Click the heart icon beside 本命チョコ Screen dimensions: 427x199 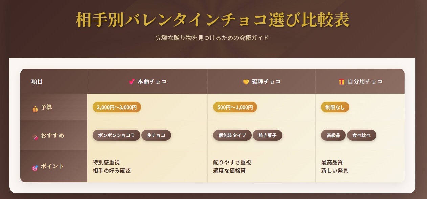click(x=132, y=82)
